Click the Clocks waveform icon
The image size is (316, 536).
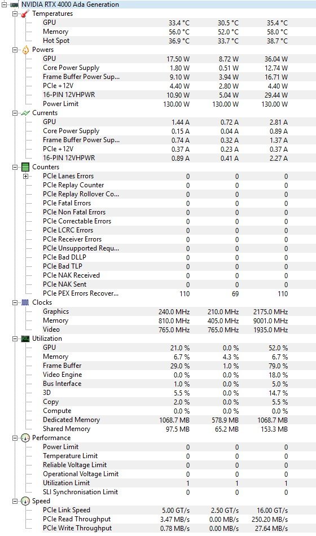pyautogui.click(x=25, y=302)
